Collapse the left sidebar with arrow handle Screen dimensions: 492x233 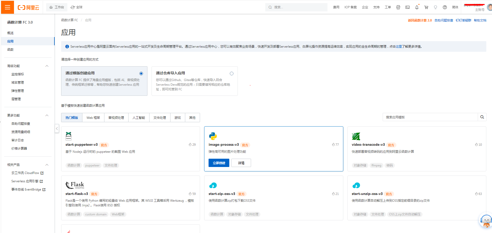pos(57,128)
